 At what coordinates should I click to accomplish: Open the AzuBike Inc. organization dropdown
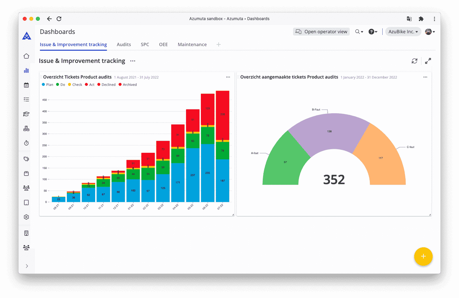pos(403,31)
